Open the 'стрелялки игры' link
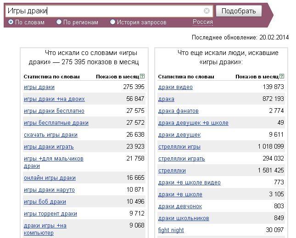 pyautogui.click(x=179, y=147)
